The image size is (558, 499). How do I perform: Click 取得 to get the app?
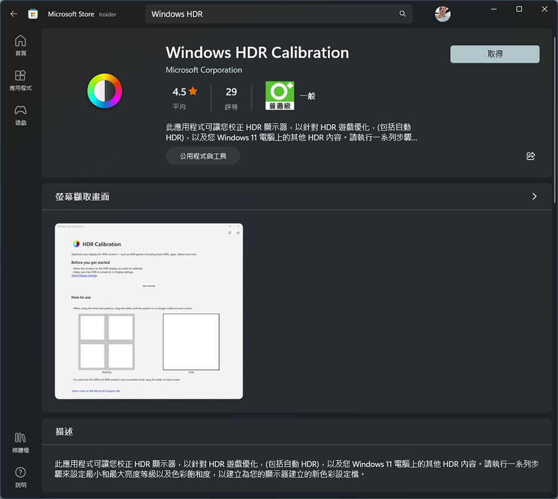494,54
